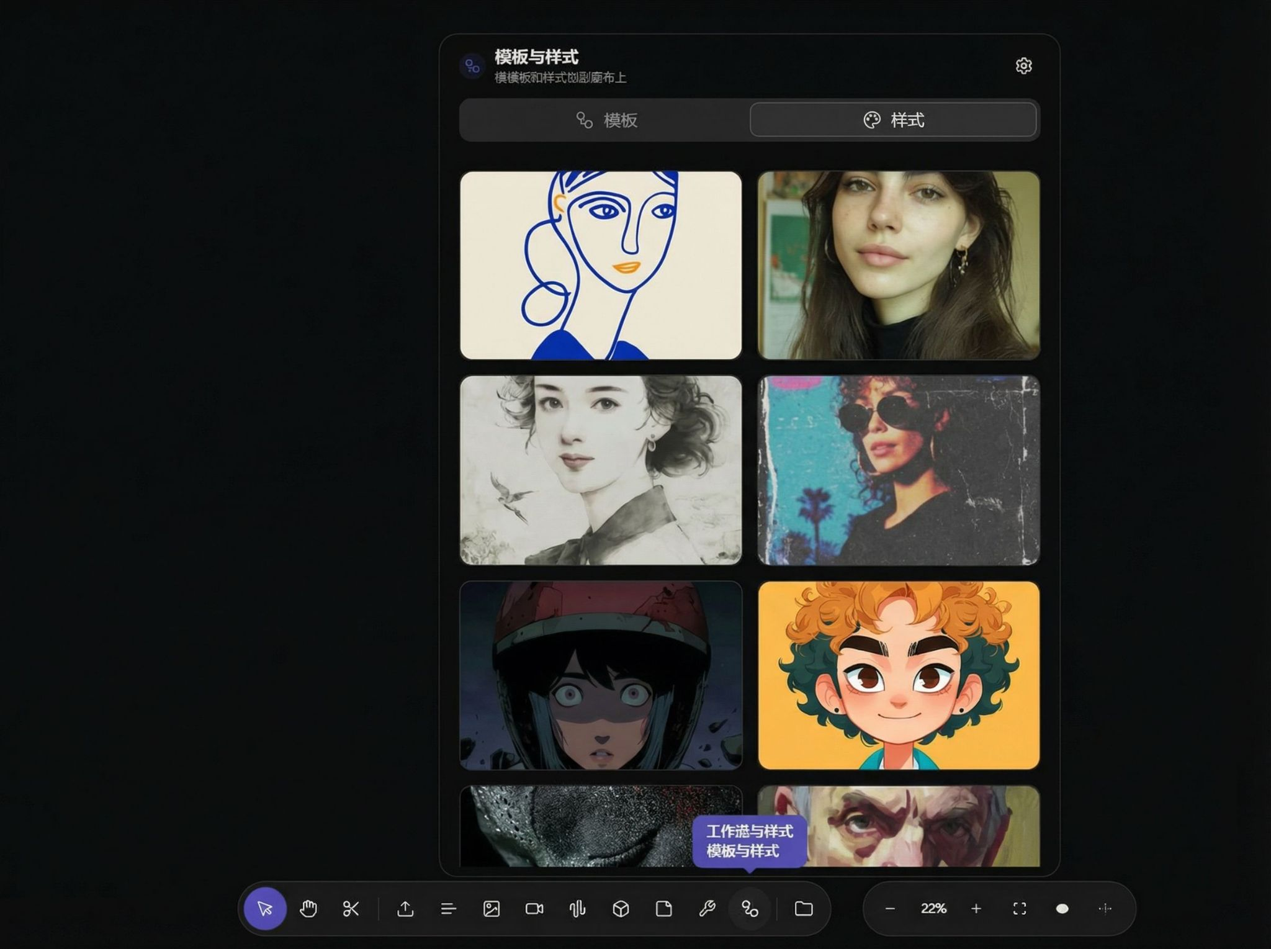Click the minus button to zoom out

[x=890, y=909]
